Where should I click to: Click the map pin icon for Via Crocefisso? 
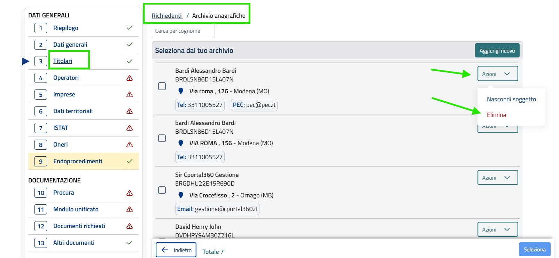point(181,195)
